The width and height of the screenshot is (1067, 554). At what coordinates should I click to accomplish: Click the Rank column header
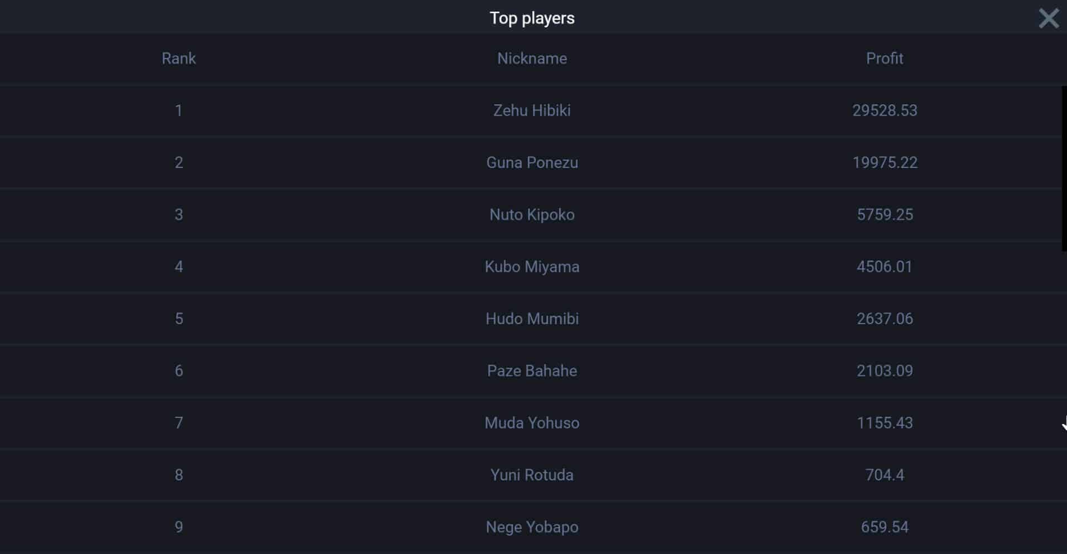[178, 59]
